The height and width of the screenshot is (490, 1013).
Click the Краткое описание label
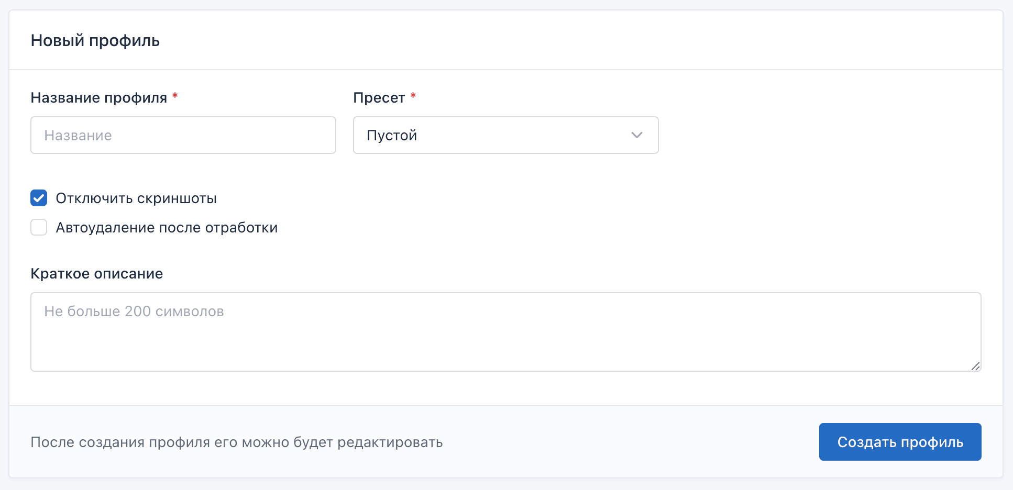[x=97, y=274]
